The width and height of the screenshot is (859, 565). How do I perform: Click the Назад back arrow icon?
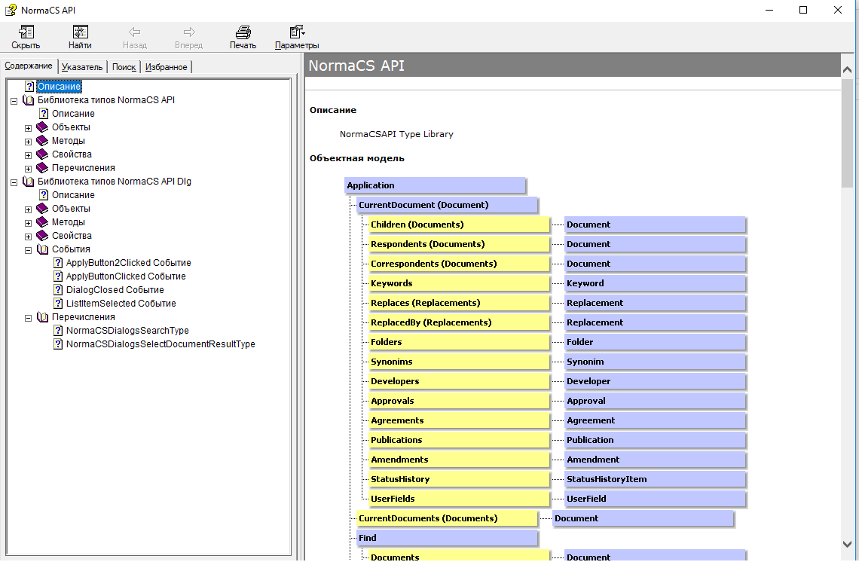coord(134,32)
